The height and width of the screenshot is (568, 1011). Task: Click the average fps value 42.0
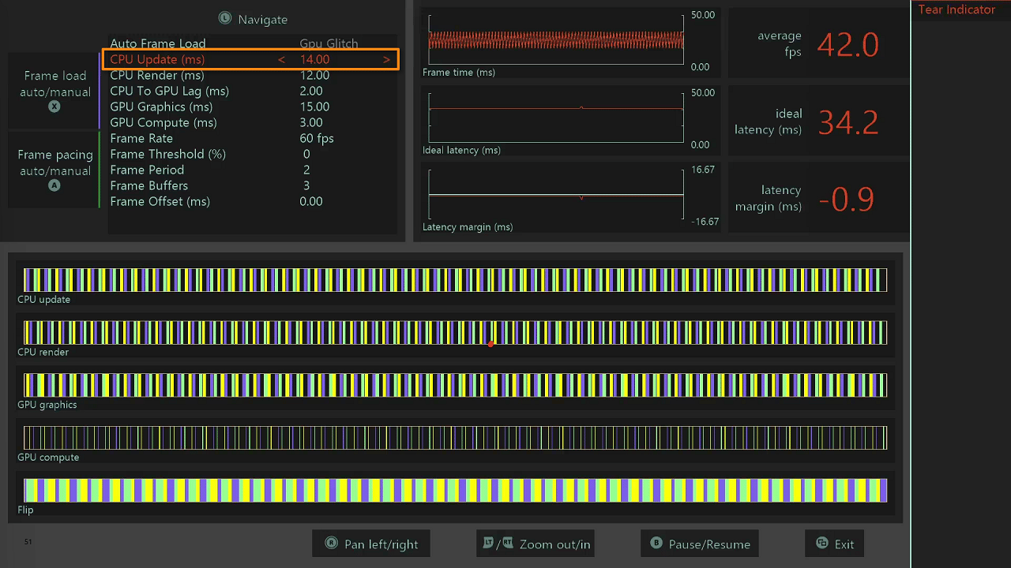point(848,45)
